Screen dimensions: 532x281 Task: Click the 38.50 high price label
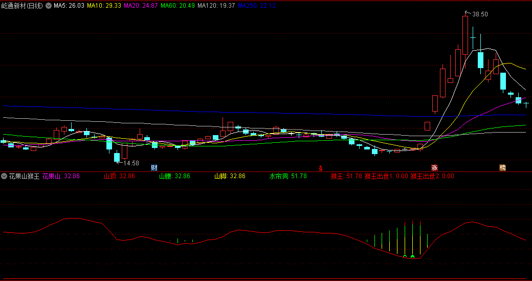[480, 14]
